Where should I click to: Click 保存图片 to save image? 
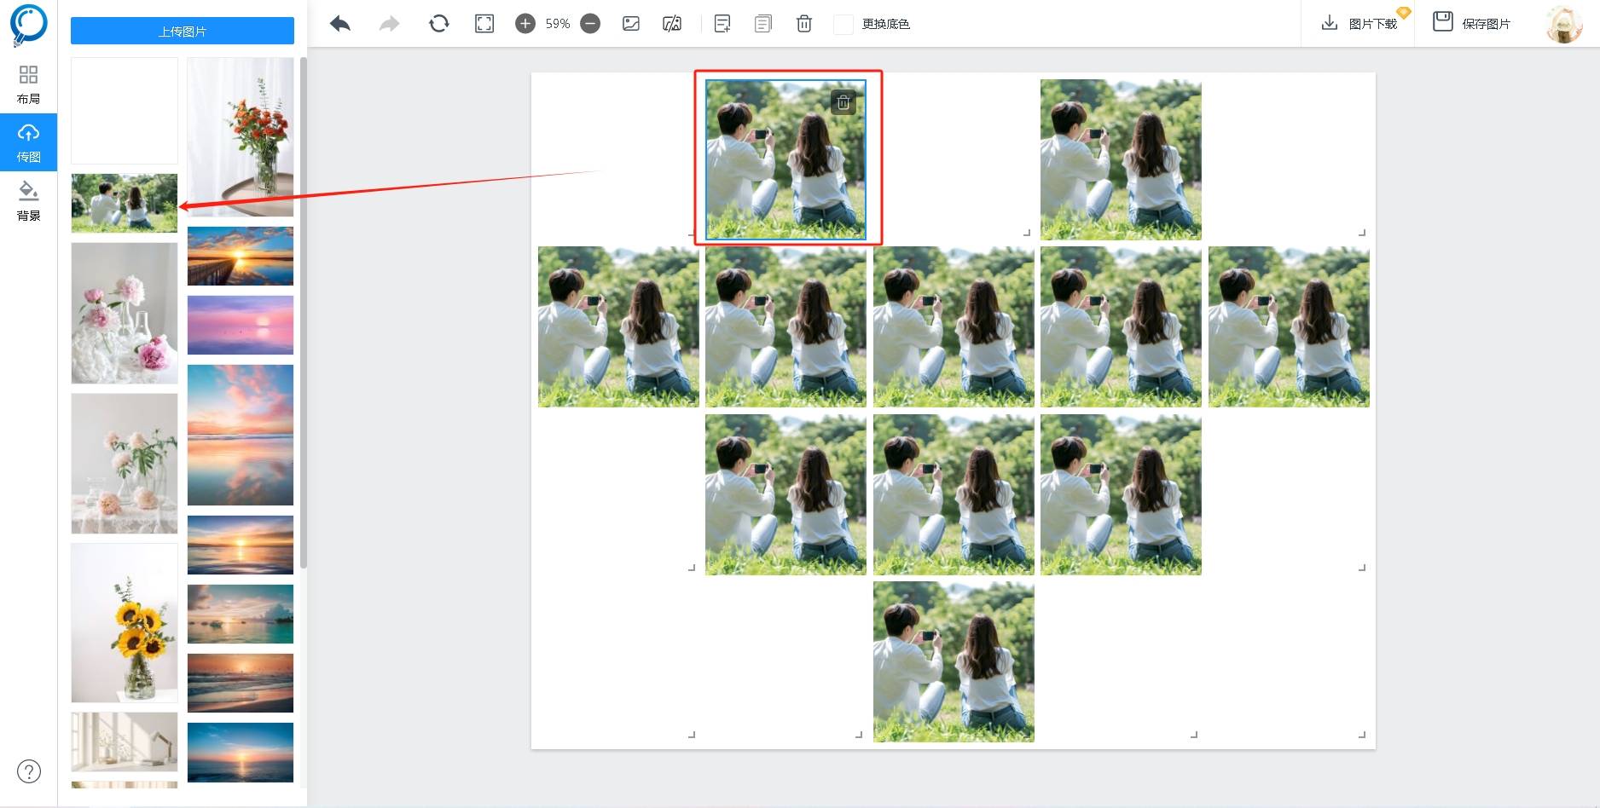tap(1472, 24)
